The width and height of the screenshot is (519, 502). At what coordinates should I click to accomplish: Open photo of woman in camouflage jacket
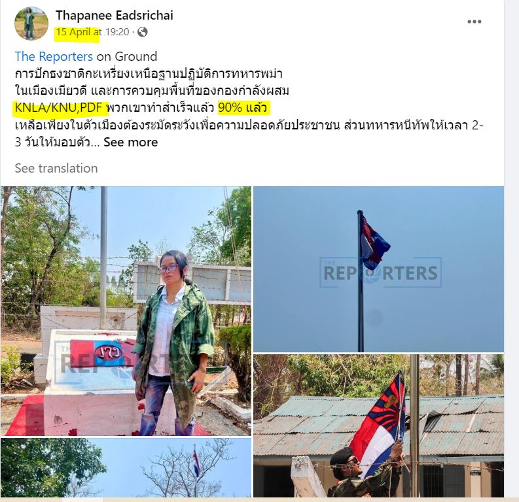pos(126,311)
